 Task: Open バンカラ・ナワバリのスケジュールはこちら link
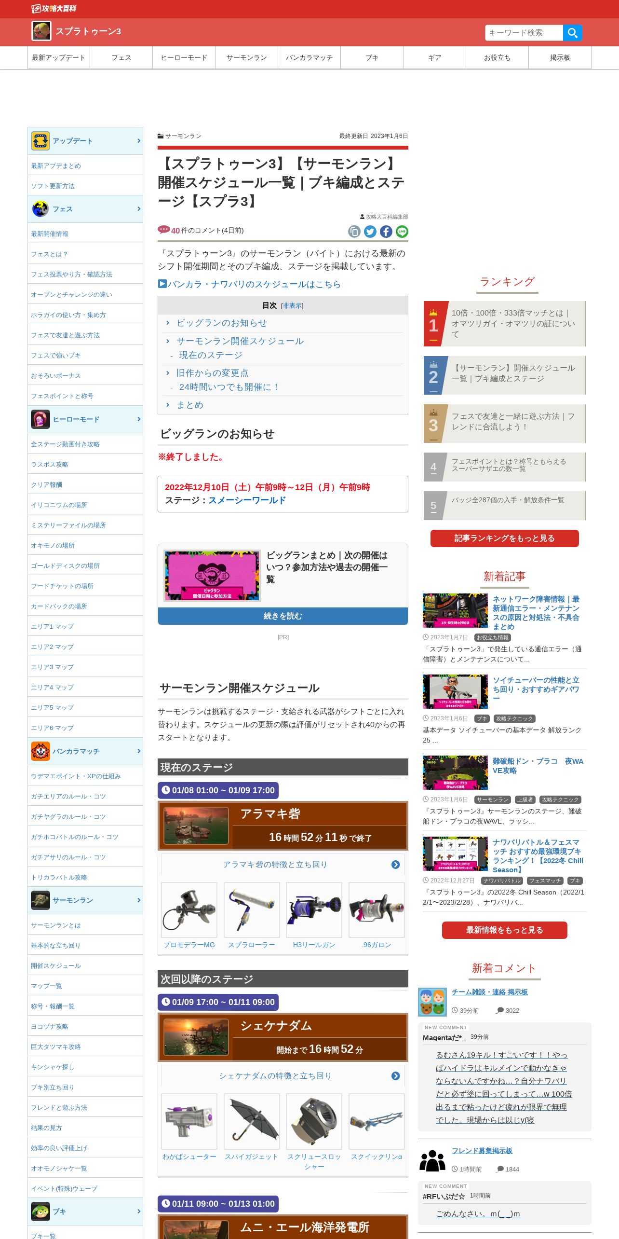tap(254, 284)
